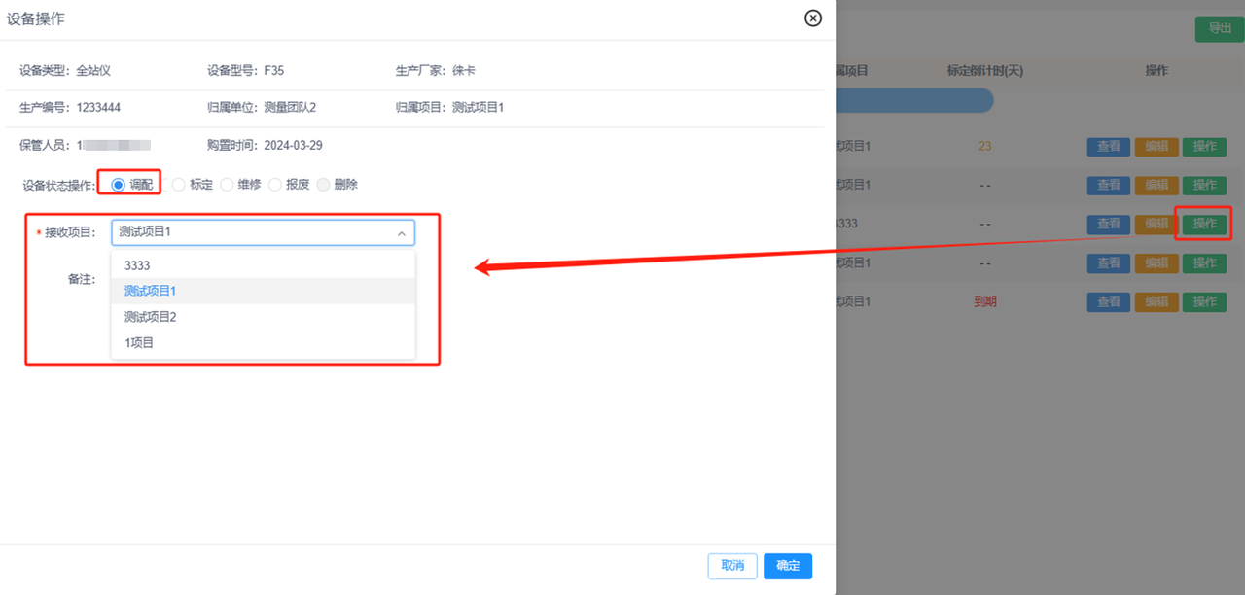
Task: Click 编辑 in the 到期 row
Action: [x=1156, y=302]
